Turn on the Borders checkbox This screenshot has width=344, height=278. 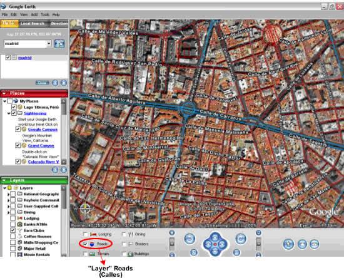coord(124,244)
